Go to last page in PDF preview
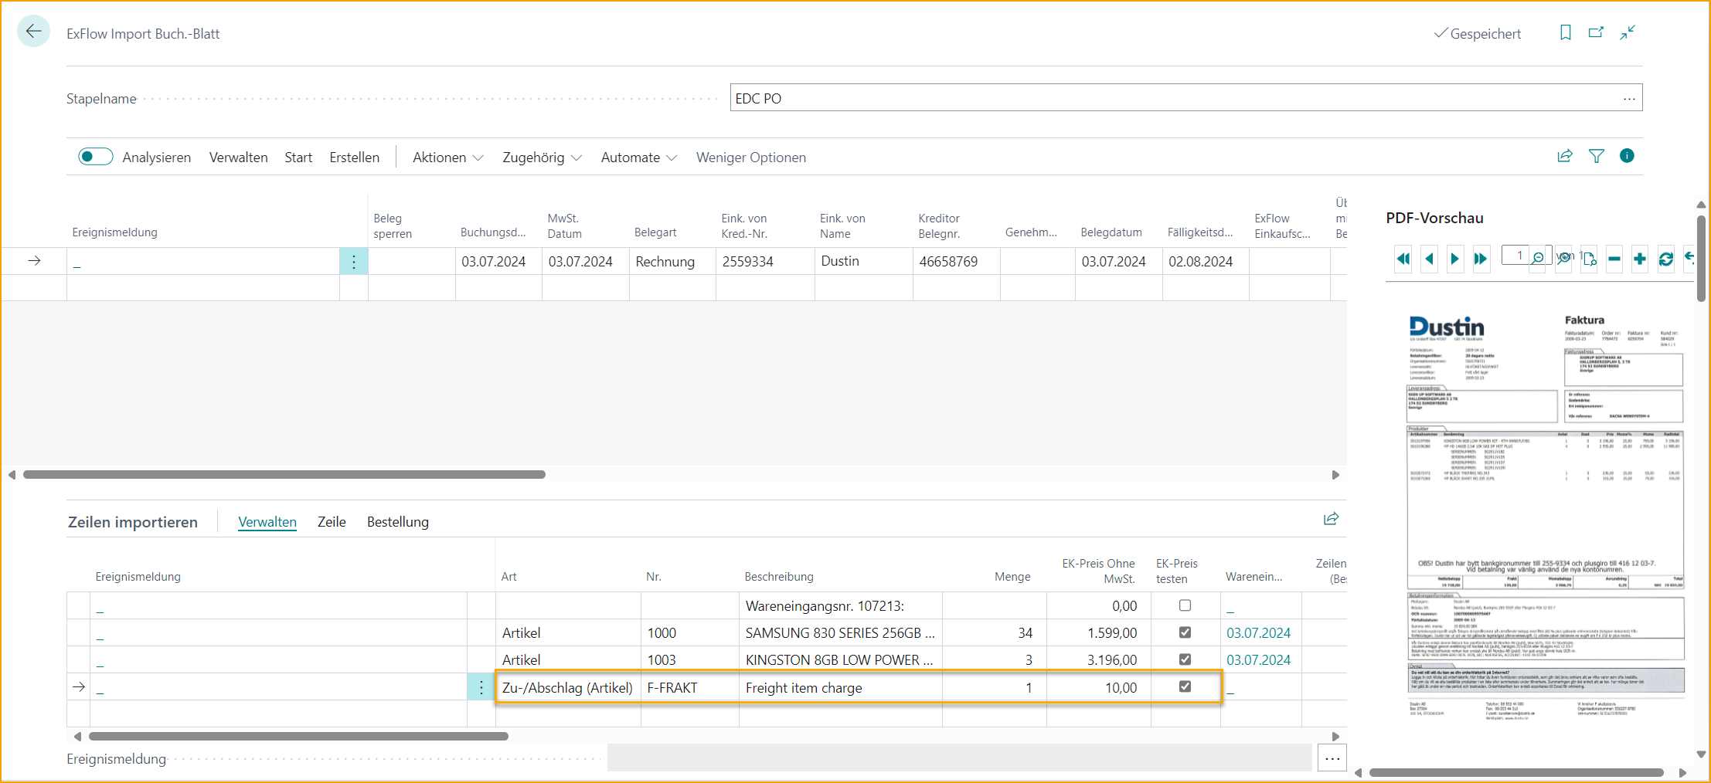The width and height of the screenshot is (1711, 783). coord(1481,259)
